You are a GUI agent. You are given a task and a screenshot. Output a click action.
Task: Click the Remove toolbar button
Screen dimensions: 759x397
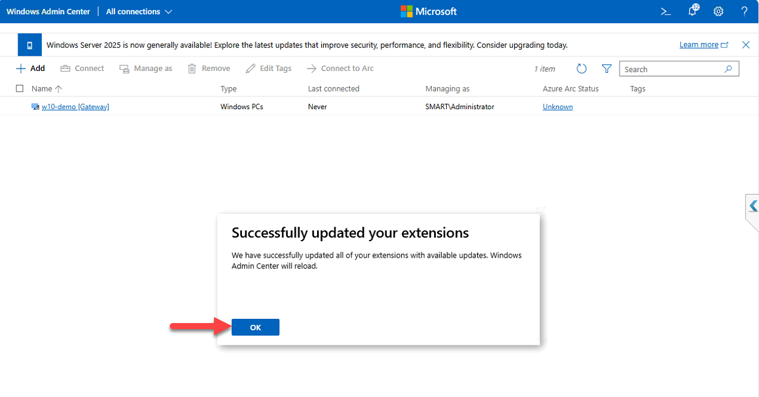tap(209, 68)
